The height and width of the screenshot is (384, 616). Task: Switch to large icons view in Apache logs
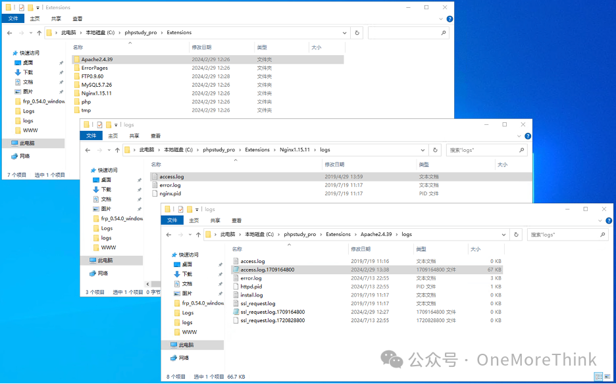[x=606, y=377]
